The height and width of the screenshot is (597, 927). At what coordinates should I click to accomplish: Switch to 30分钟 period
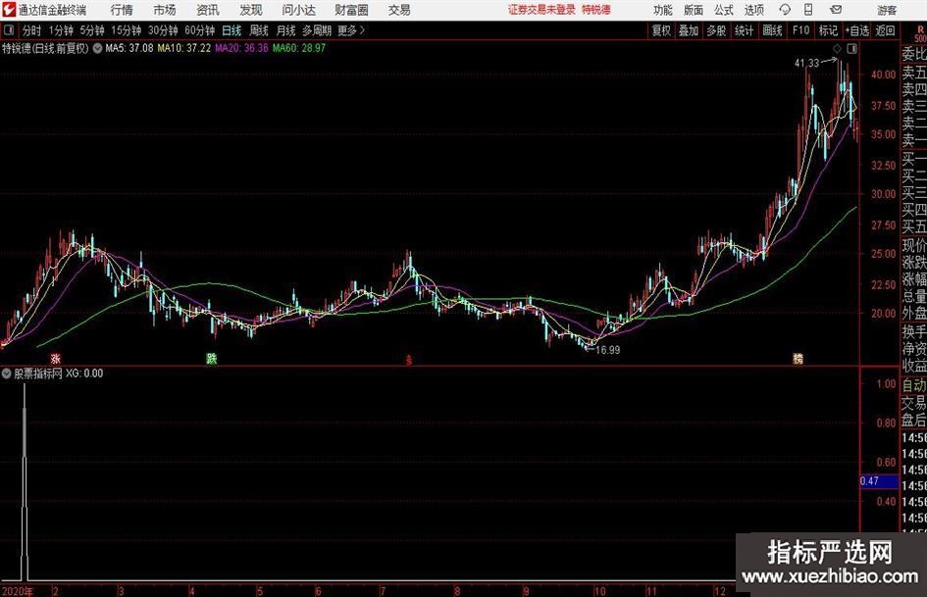(163, 30)
